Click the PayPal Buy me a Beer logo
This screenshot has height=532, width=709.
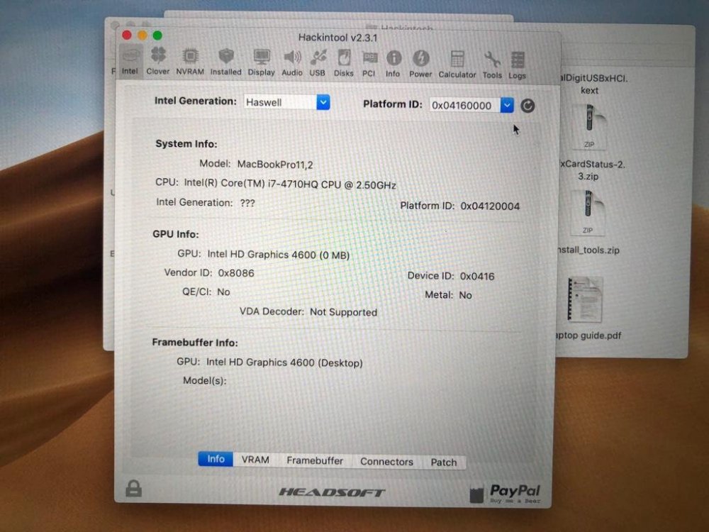[505, 494]
